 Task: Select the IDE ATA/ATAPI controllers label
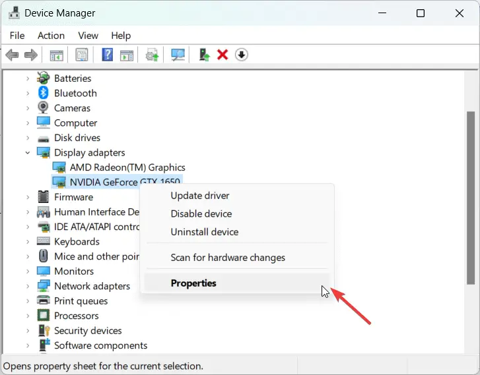pos(97,227)
